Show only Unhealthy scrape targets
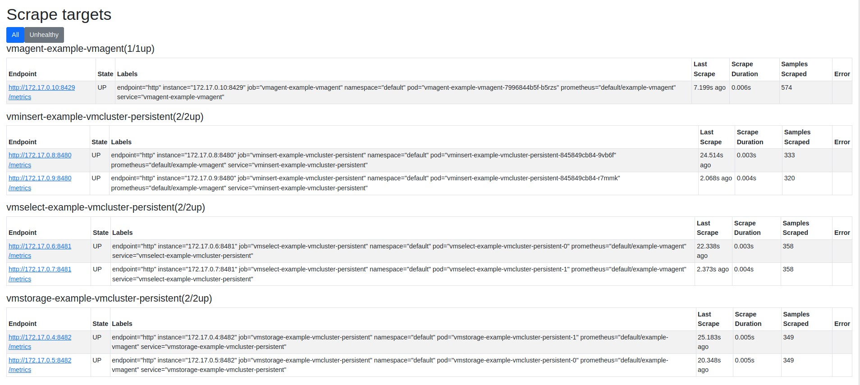This screenshot has height=385, width=860. 44,35
